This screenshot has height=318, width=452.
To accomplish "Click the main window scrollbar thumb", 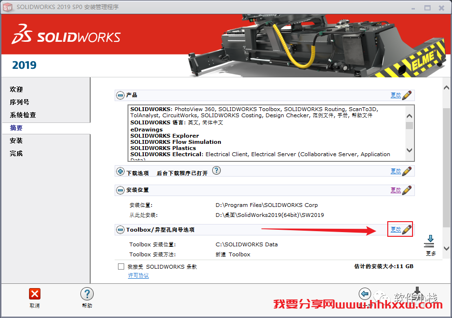I will point(446,168).
